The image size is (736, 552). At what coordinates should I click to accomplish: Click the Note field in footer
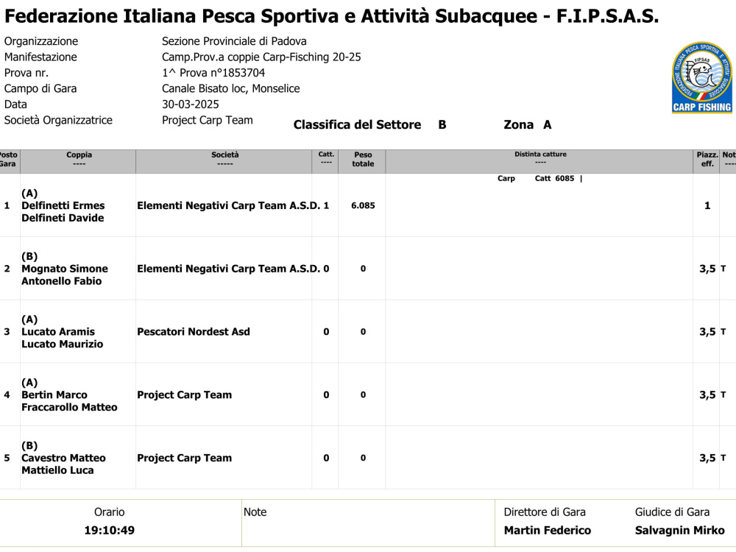[x=368, y=523]
